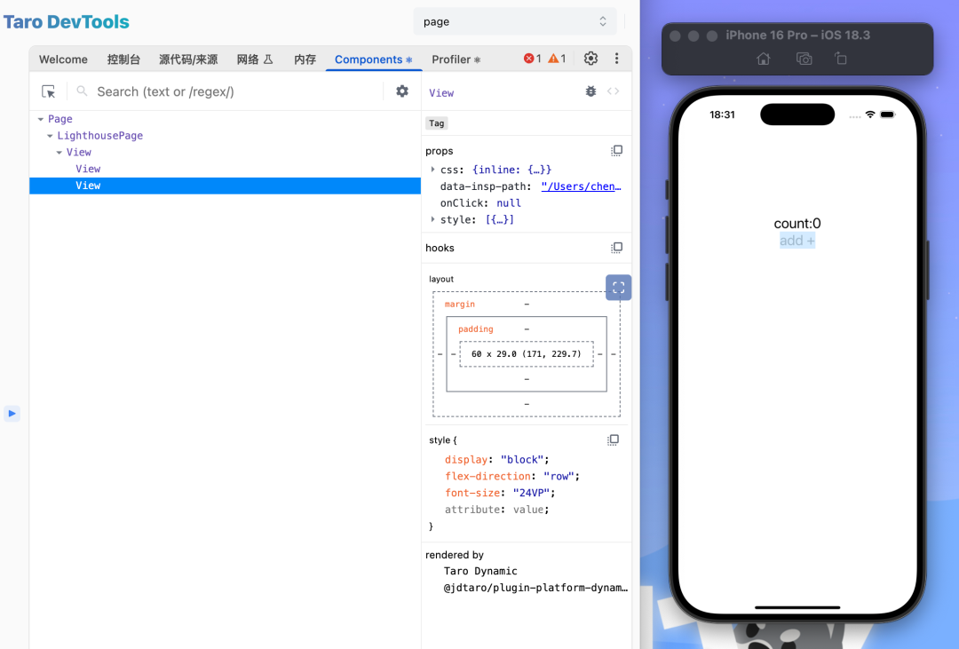Viewport: 959px width, 649px height.
Task: Click the search magnifier icon
Action: (82, 91)
